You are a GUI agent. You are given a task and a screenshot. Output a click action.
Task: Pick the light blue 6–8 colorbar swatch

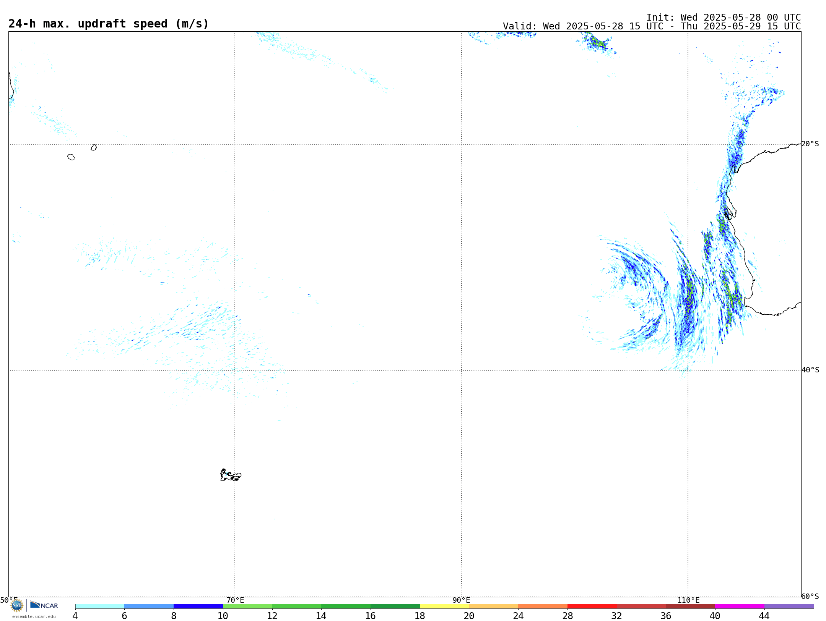tap(149, 606)
